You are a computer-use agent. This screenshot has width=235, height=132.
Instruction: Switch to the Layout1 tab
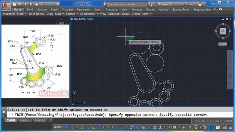[25, 120]
